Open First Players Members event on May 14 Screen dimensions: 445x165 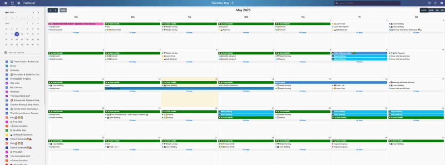(x=228, y=85)
